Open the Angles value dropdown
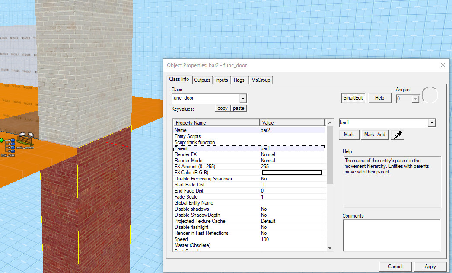The width and height of the screenshot is (452, 273). point(415,99)
